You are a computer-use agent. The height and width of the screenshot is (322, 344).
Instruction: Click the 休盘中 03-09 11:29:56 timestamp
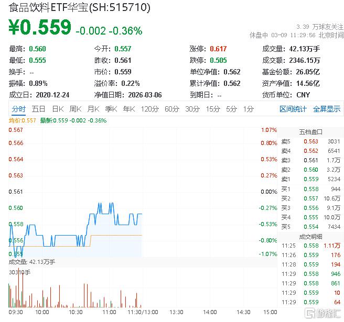pos(296,35)
